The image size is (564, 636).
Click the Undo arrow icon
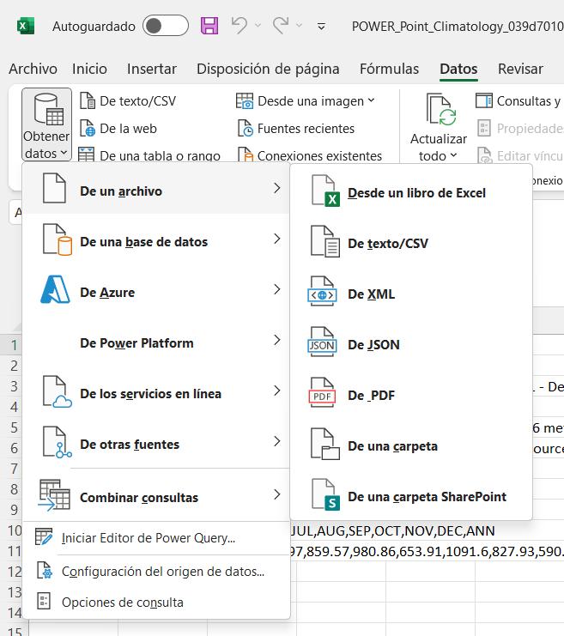[x=240, y=25]
